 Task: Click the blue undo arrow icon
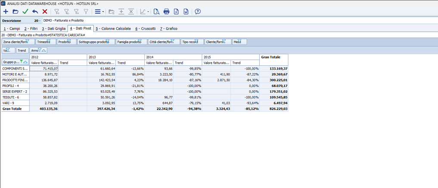[35, 12]
